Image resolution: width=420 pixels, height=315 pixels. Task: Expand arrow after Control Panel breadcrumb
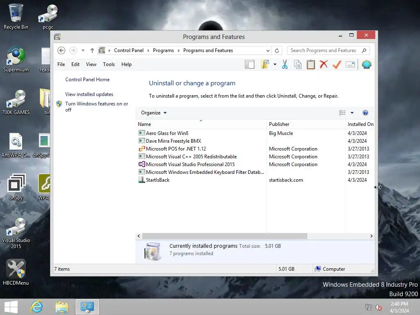[x=148, y=50]
